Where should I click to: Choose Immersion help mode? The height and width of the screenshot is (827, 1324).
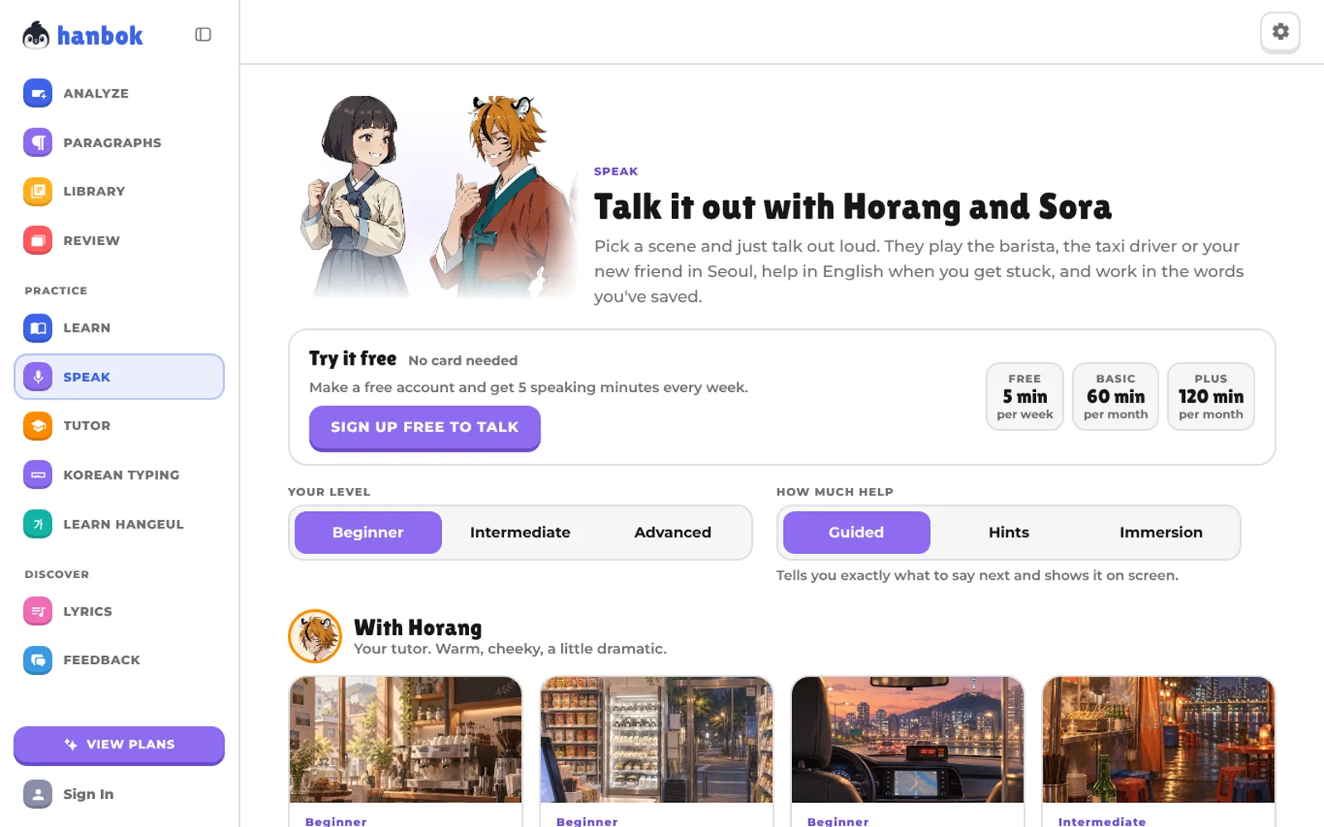pyautogui.click(x=1161, y=533)
